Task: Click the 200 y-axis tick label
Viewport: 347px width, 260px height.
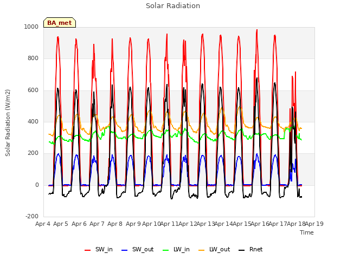Action: [33, 153]
